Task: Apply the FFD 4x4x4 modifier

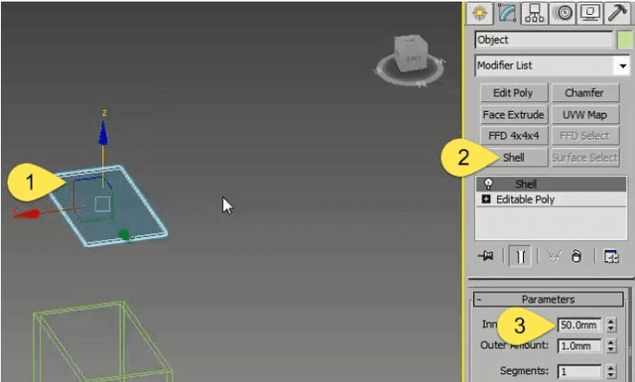Action: point(514,136)
